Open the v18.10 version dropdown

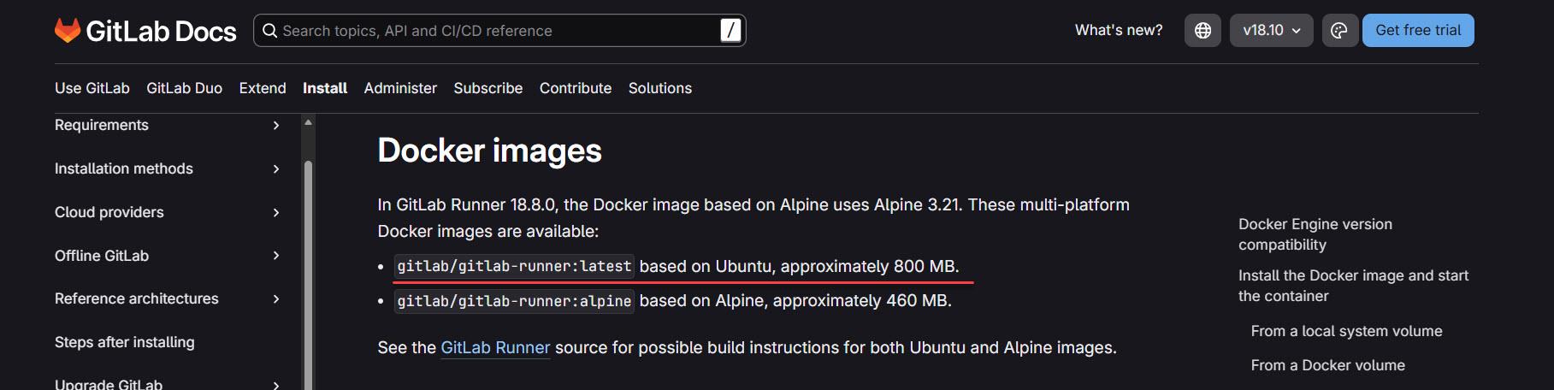[x=1271, y=31]
